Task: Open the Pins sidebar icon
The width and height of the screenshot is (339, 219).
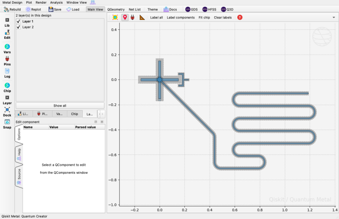Action: 7,61
